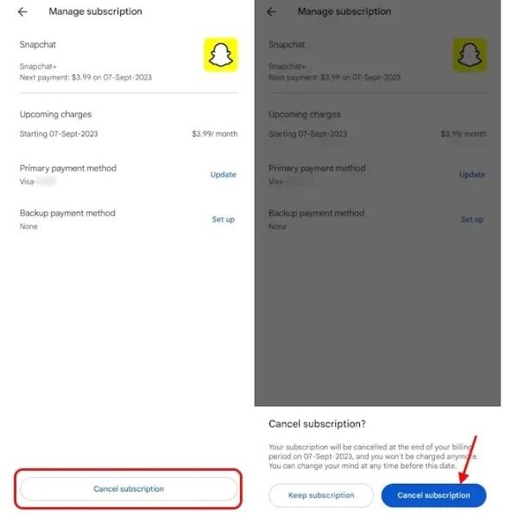This screenshot has width=518, height=515.
Task: Tap the dimmed Manage subscription title
Action: tap(344, 11)
